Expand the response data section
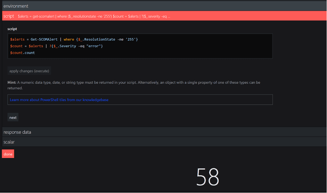 pyautogui.click(x=17, y=132)
